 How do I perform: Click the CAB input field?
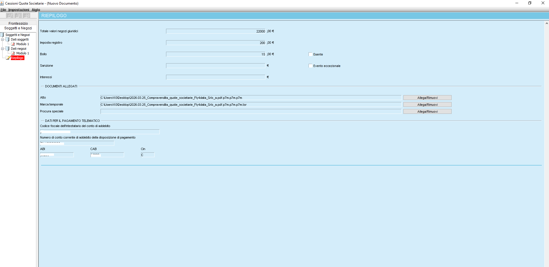pos(107,155)
